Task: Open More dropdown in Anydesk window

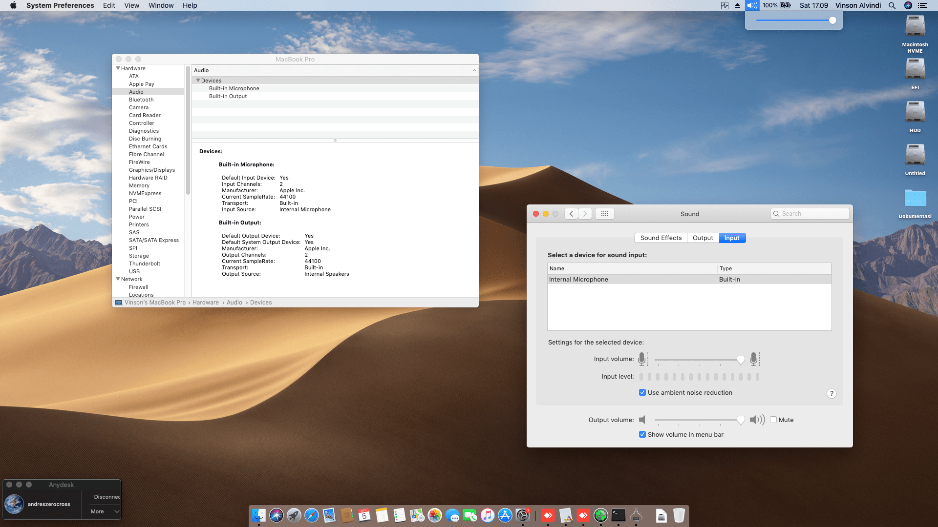Action: (105, 511)
